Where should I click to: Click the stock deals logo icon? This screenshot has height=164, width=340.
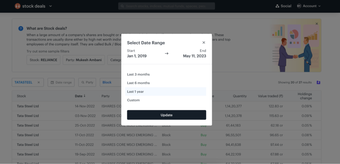tap(18, 6)
